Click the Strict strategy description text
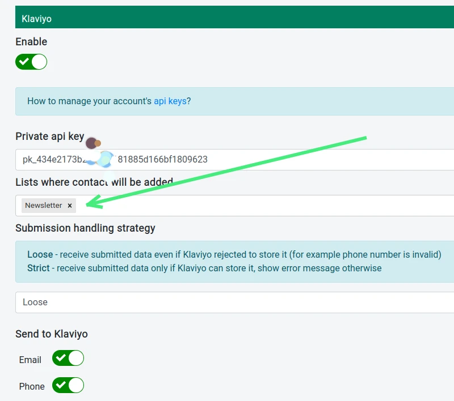Viewport: 454px width, 401px height. click(x=204, y=268)
